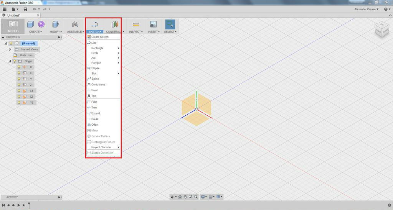Open the Slot submenu

click(103, 73)
